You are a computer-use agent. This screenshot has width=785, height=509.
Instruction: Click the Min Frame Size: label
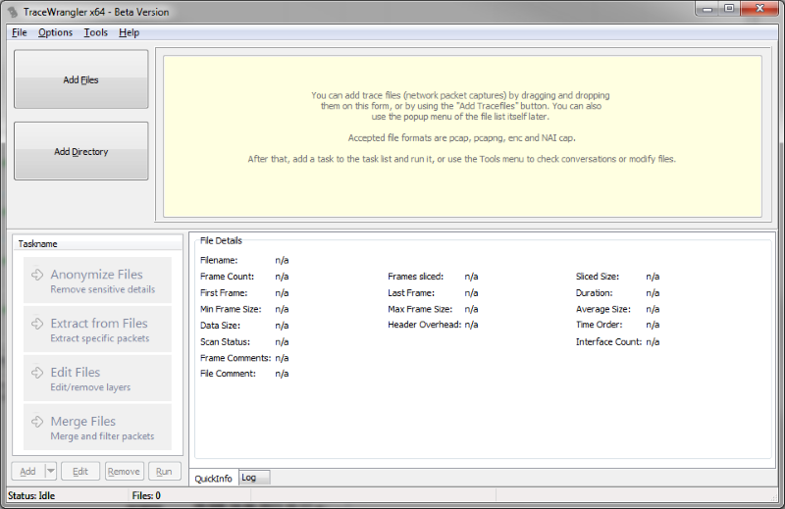(x=231, y=309)
